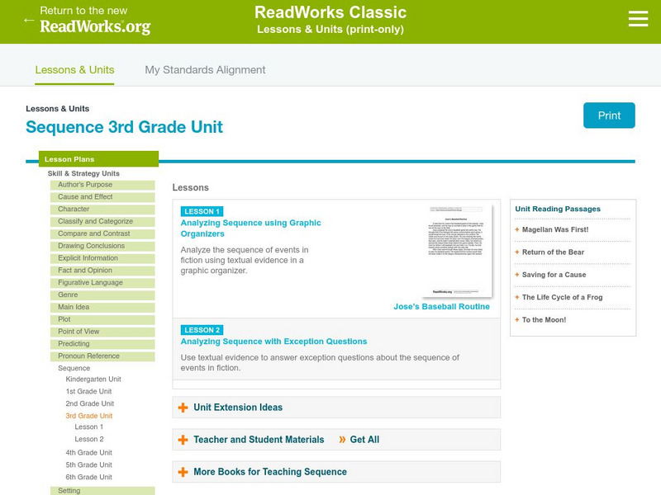Click the Unit Reading Passages heading

point(558,209)
